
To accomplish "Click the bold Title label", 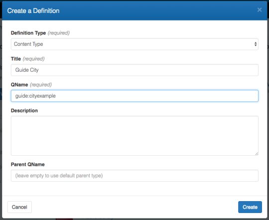I will point(16,59).
